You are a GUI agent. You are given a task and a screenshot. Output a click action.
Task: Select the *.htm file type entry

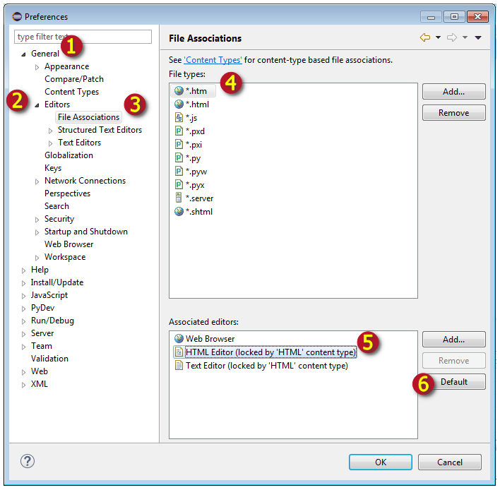(196, 91)
